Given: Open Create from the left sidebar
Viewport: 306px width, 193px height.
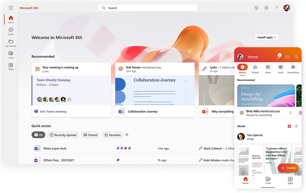Looking at the screenshot, I should point(11,30).
